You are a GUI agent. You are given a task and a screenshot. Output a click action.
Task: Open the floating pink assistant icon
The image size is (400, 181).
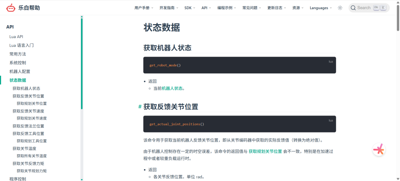pos(379,150)
